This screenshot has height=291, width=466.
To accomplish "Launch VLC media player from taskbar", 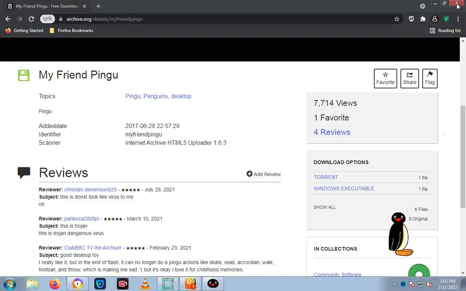I will coord(145,284).
